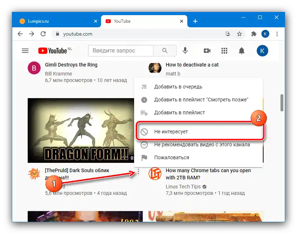Open three-dot menu for Dark Souls video
The height and width of the screenshot is (234, 297).
pos(138,171)
